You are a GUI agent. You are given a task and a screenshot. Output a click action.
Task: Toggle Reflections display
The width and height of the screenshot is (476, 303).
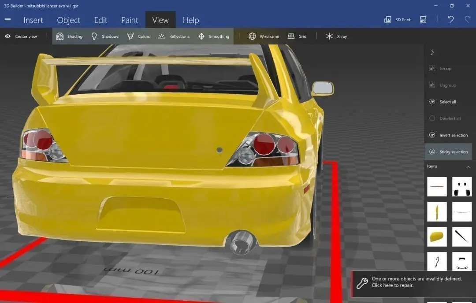click(174, 37)
